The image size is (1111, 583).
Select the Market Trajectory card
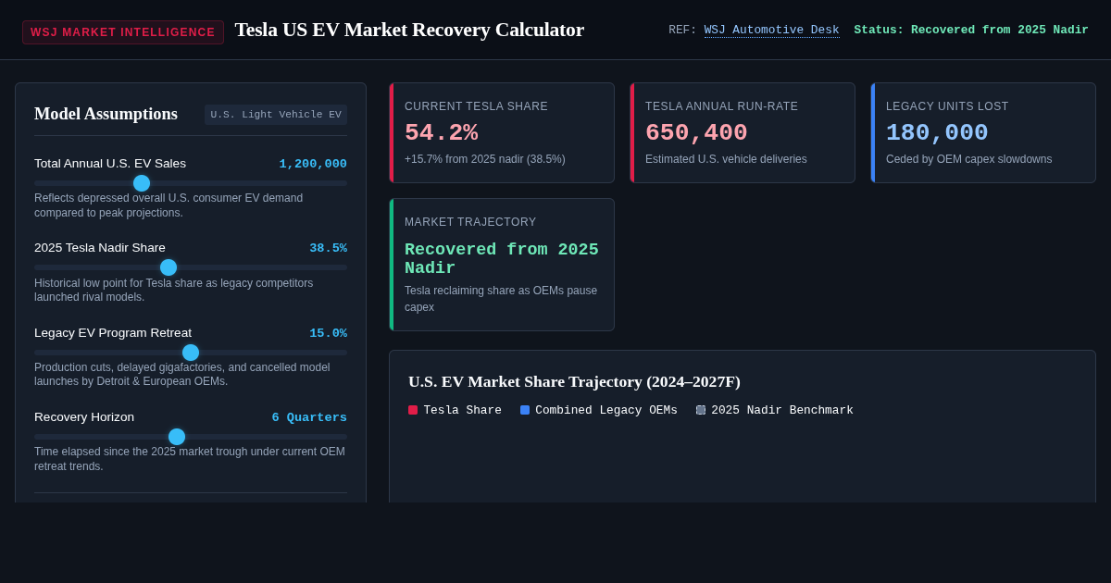[x=502, y=265]
